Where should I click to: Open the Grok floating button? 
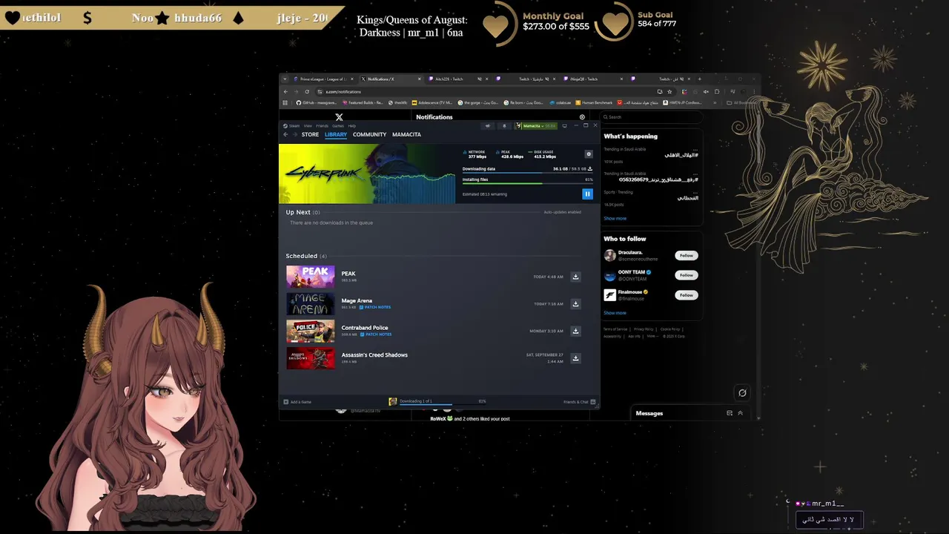742,393
